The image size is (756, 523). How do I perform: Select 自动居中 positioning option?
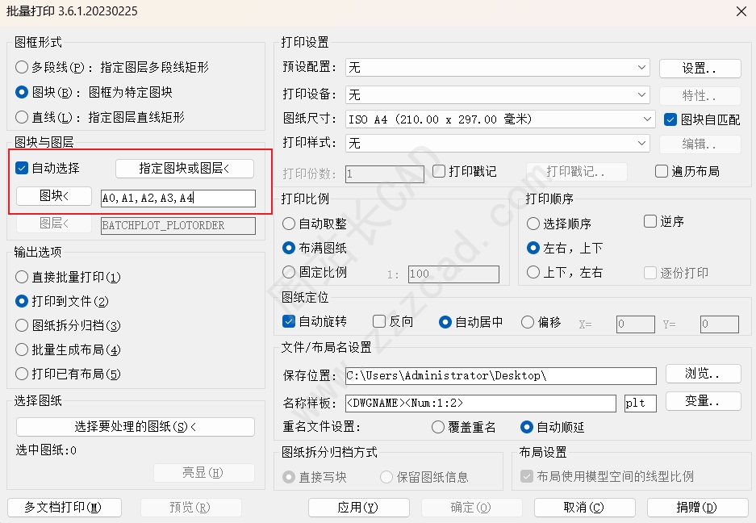point(445,322)
